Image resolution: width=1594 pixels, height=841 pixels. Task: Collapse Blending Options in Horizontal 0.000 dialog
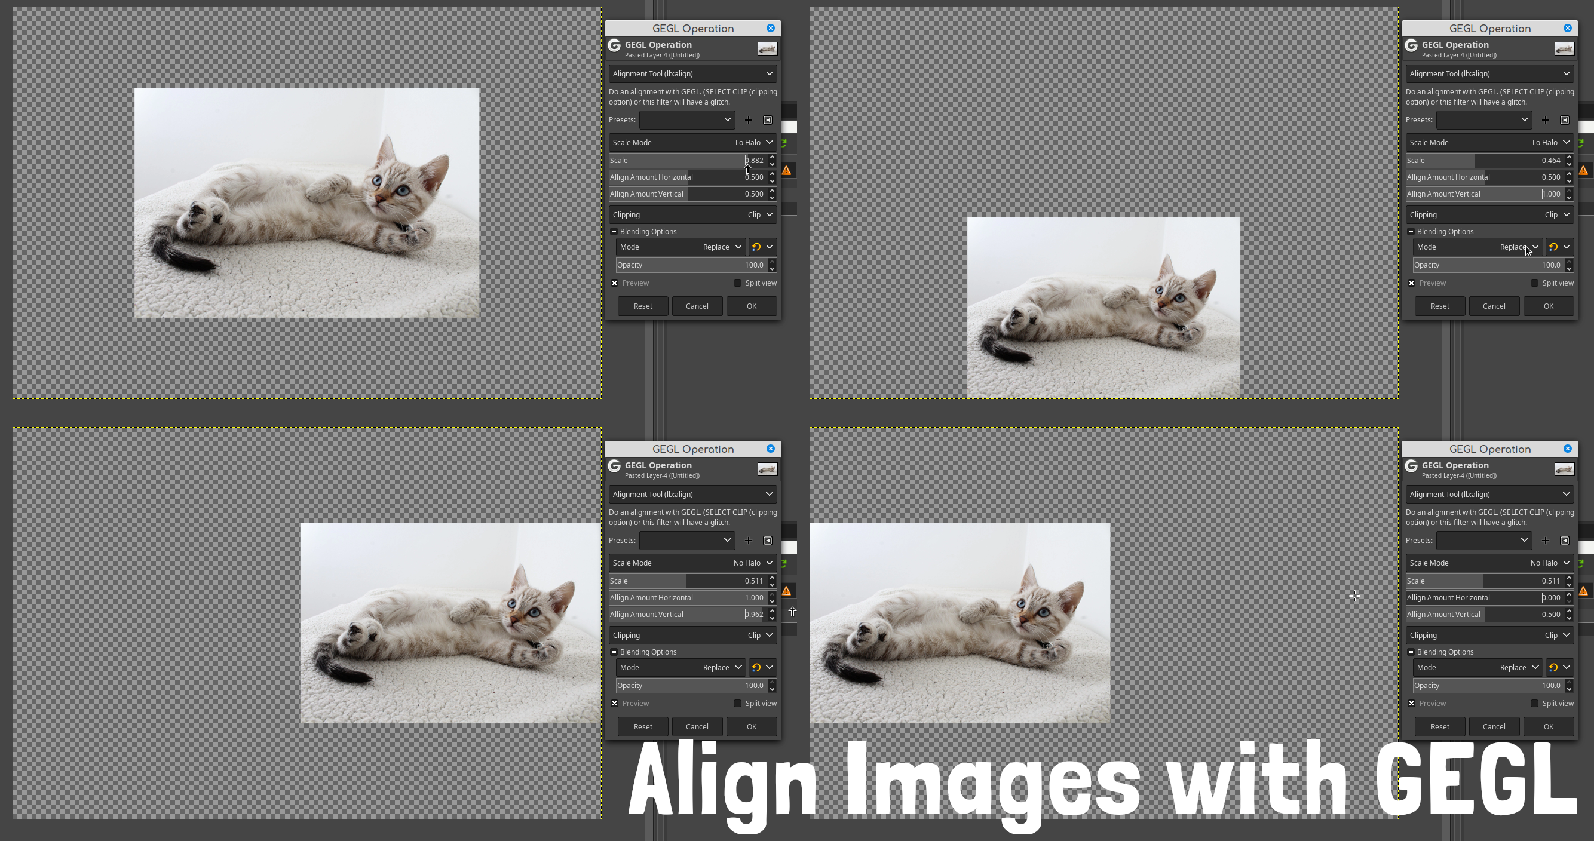pos(1411,652)
